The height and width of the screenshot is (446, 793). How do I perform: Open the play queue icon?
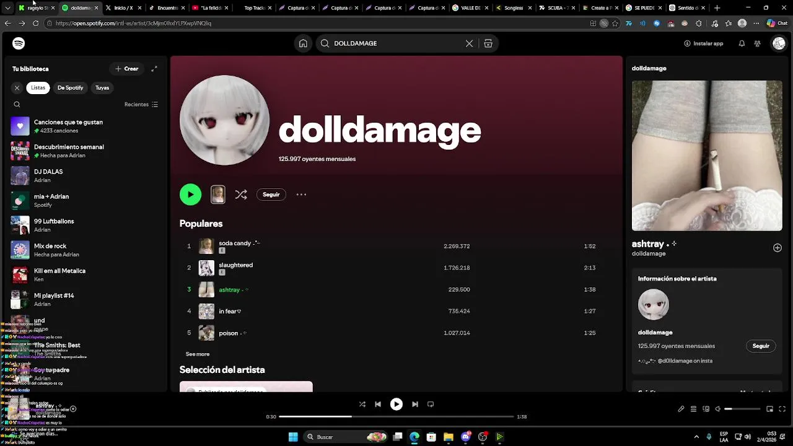click(693, 409)
